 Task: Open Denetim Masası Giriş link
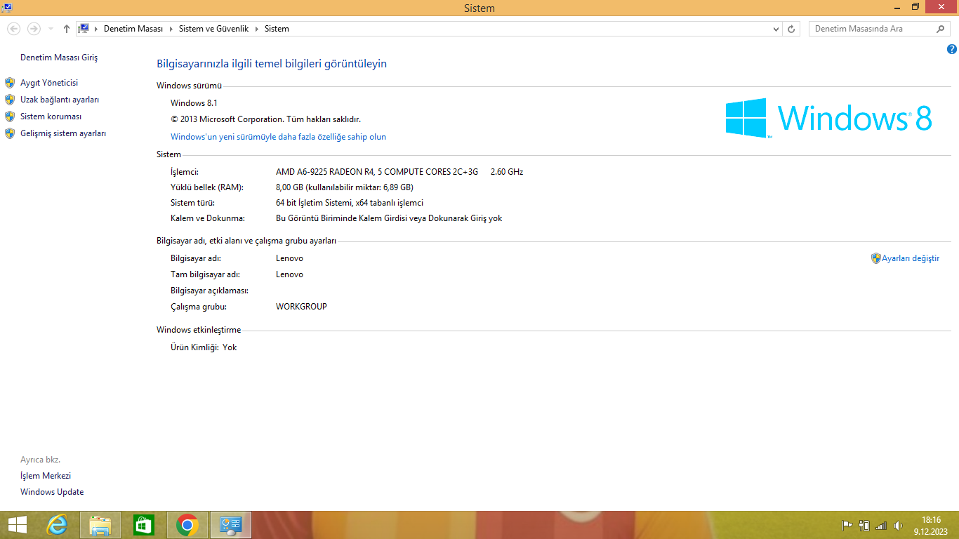coord(59,58)
